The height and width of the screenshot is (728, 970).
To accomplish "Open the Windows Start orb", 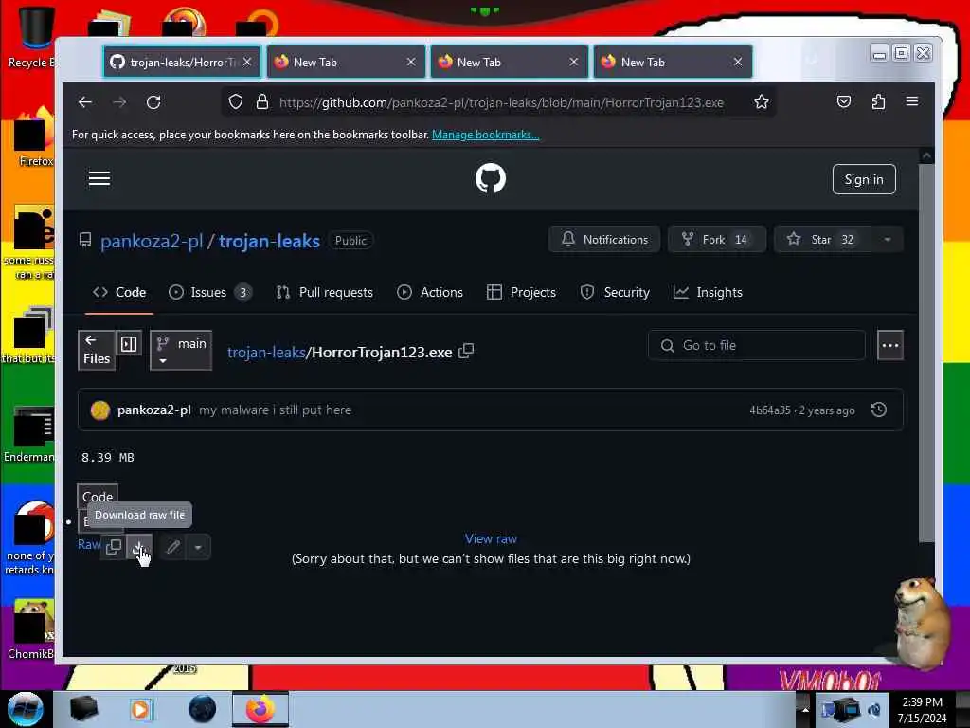I will [x=25, y=709].
